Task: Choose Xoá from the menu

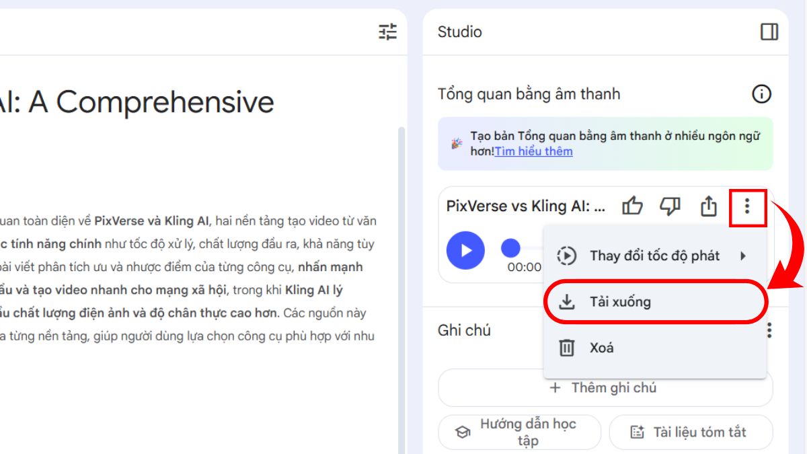Action: 654,348
